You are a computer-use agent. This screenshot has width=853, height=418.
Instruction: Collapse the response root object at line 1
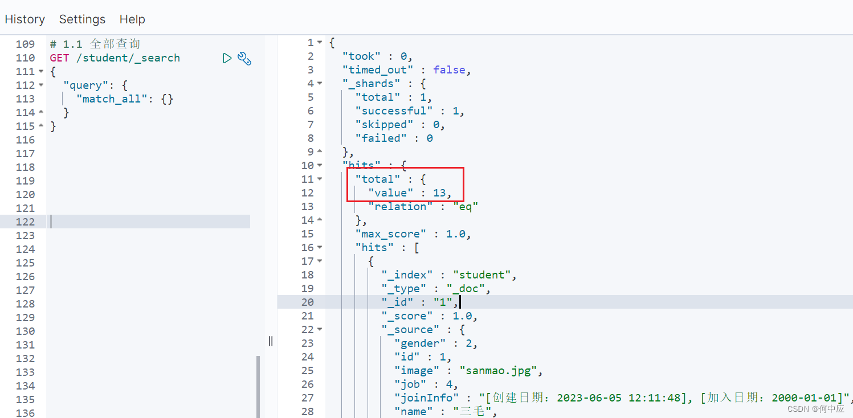(x=319, y=43)
